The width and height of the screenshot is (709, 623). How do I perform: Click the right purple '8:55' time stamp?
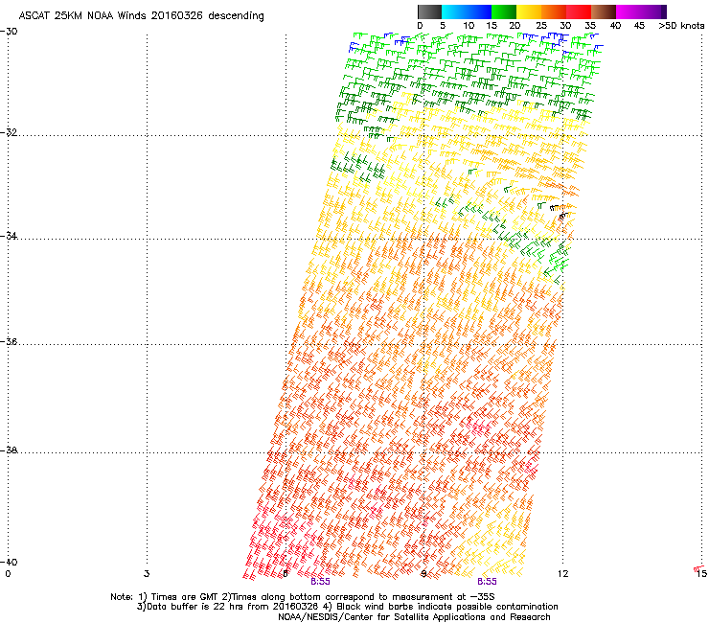(487, 582)
